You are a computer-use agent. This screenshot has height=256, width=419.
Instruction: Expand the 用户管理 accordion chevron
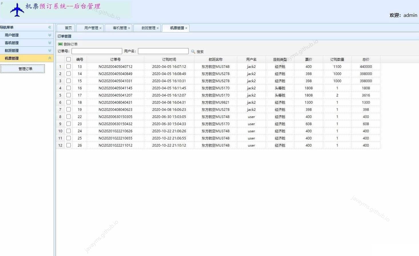coord(50,35)
